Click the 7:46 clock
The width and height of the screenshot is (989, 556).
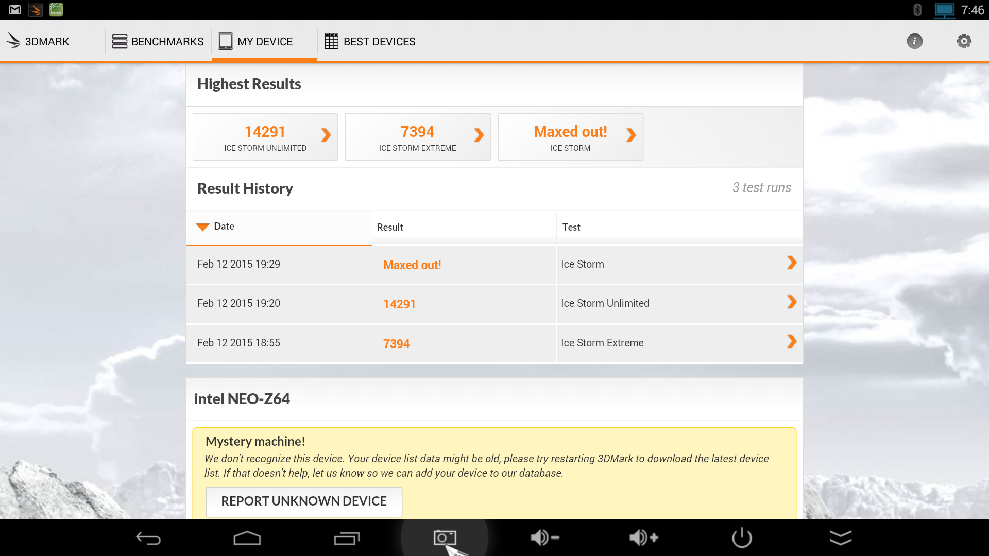click(973, 10)
